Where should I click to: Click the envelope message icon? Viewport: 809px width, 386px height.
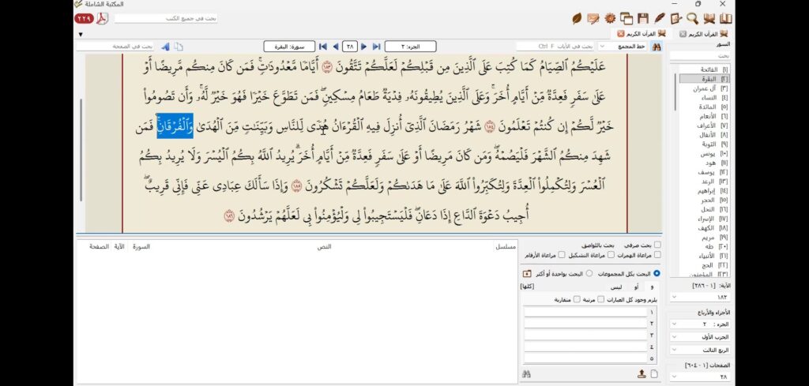pyautogui.click(x=593, y=18)
